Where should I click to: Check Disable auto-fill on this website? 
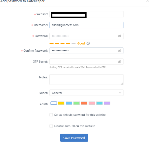pyautogui.click(x=51, y=126)
